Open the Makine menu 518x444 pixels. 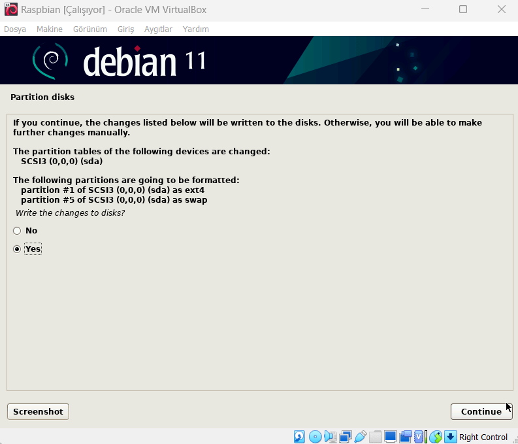(x=50, y=29)
